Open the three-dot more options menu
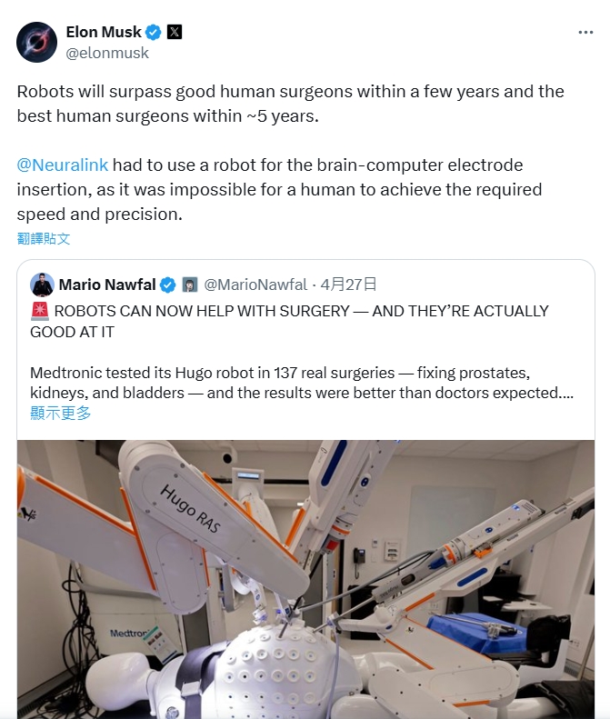This screenshot has width=610, height=719. pos(585,32)
